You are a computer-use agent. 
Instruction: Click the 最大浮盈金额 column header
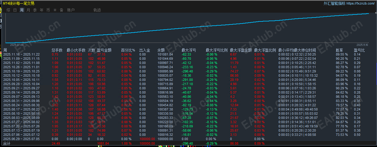241,50
